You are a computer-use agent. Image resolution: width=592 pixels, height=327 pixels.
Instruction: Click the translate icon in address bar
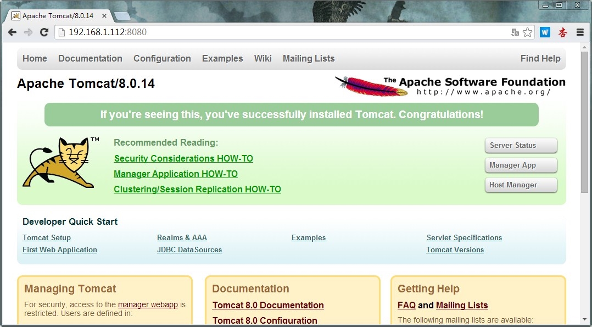click(515, 32)
